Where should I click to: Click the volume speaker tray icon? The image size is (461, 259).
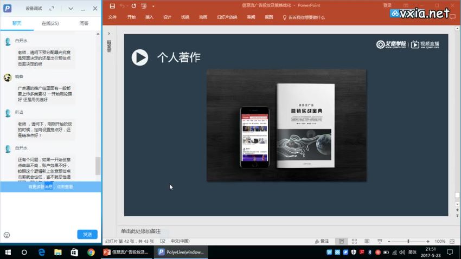click(x=402, y=252)
